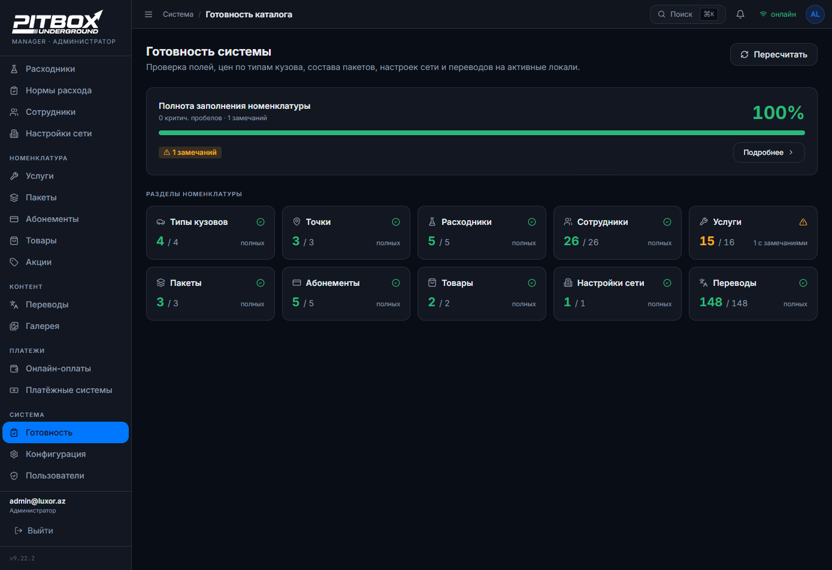Open Нормы расхода in sidebar
Image resolution: width=832 pixels, height=570 pixels.
(65, 90)
